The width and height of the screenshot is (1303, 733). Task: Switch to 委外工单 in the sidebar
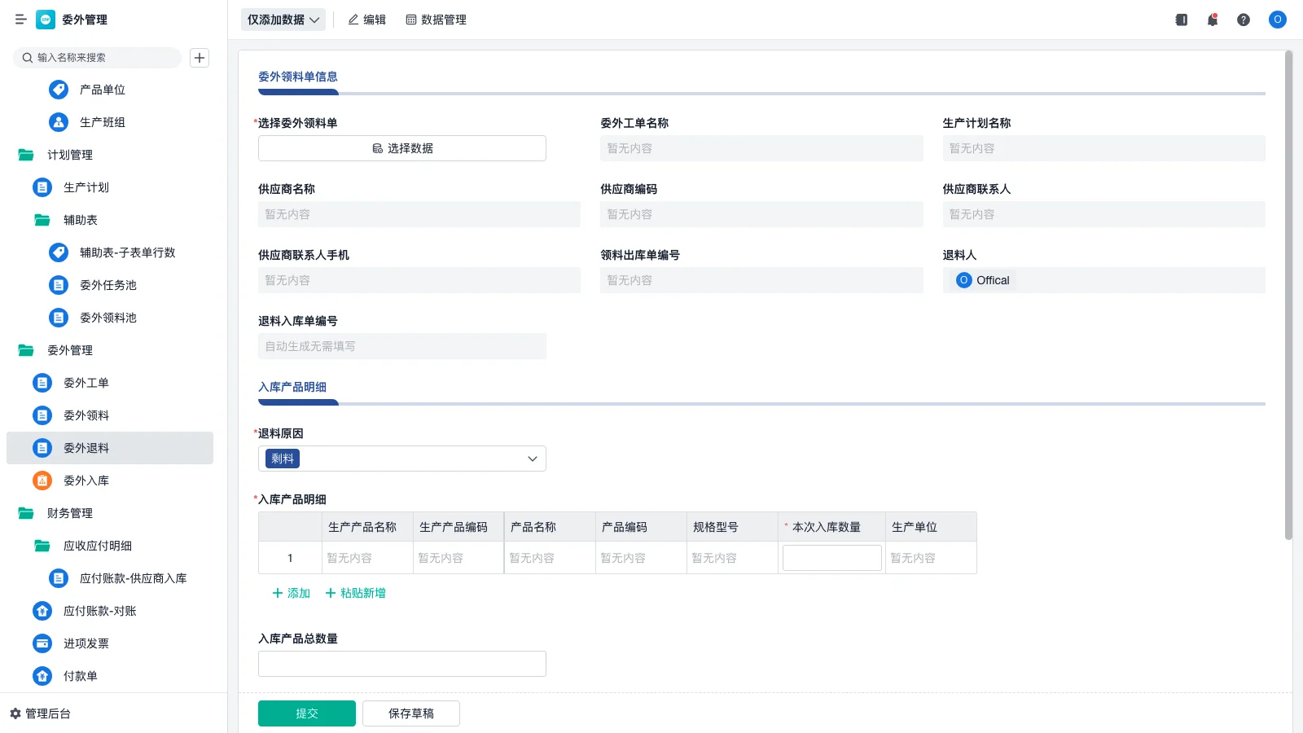tap(85, 383)
